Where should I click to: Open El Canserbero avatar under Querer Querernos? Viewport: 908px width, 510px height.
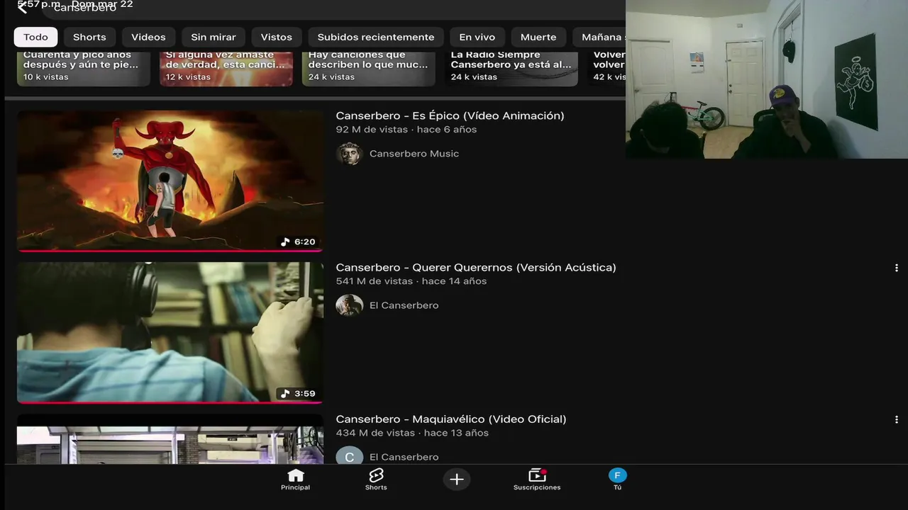(x=349, y=305)
